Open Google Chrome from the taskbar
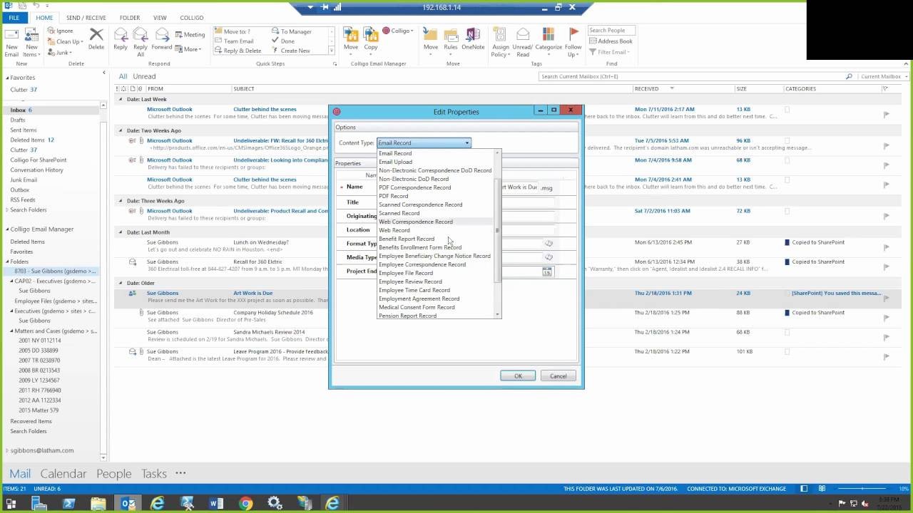The image size is (913, 513). point(245,504)
